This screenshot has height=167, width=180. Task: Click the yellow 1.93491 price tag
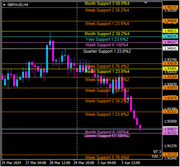tap(170, 69)
